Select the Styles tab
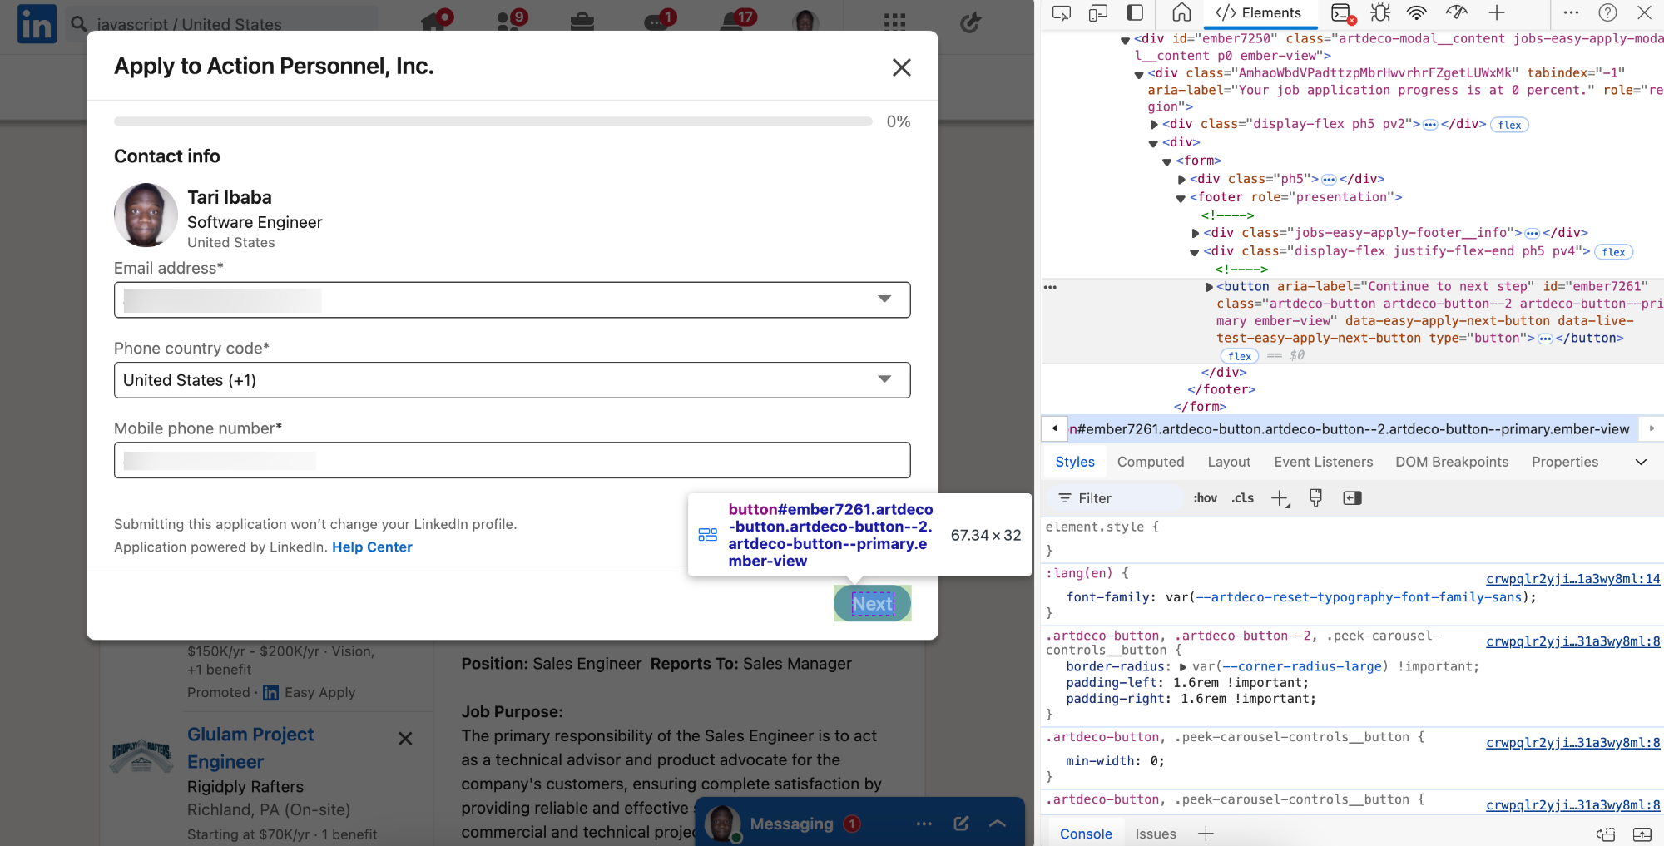Screen dimensions: 1664x846 point(1075,462)
